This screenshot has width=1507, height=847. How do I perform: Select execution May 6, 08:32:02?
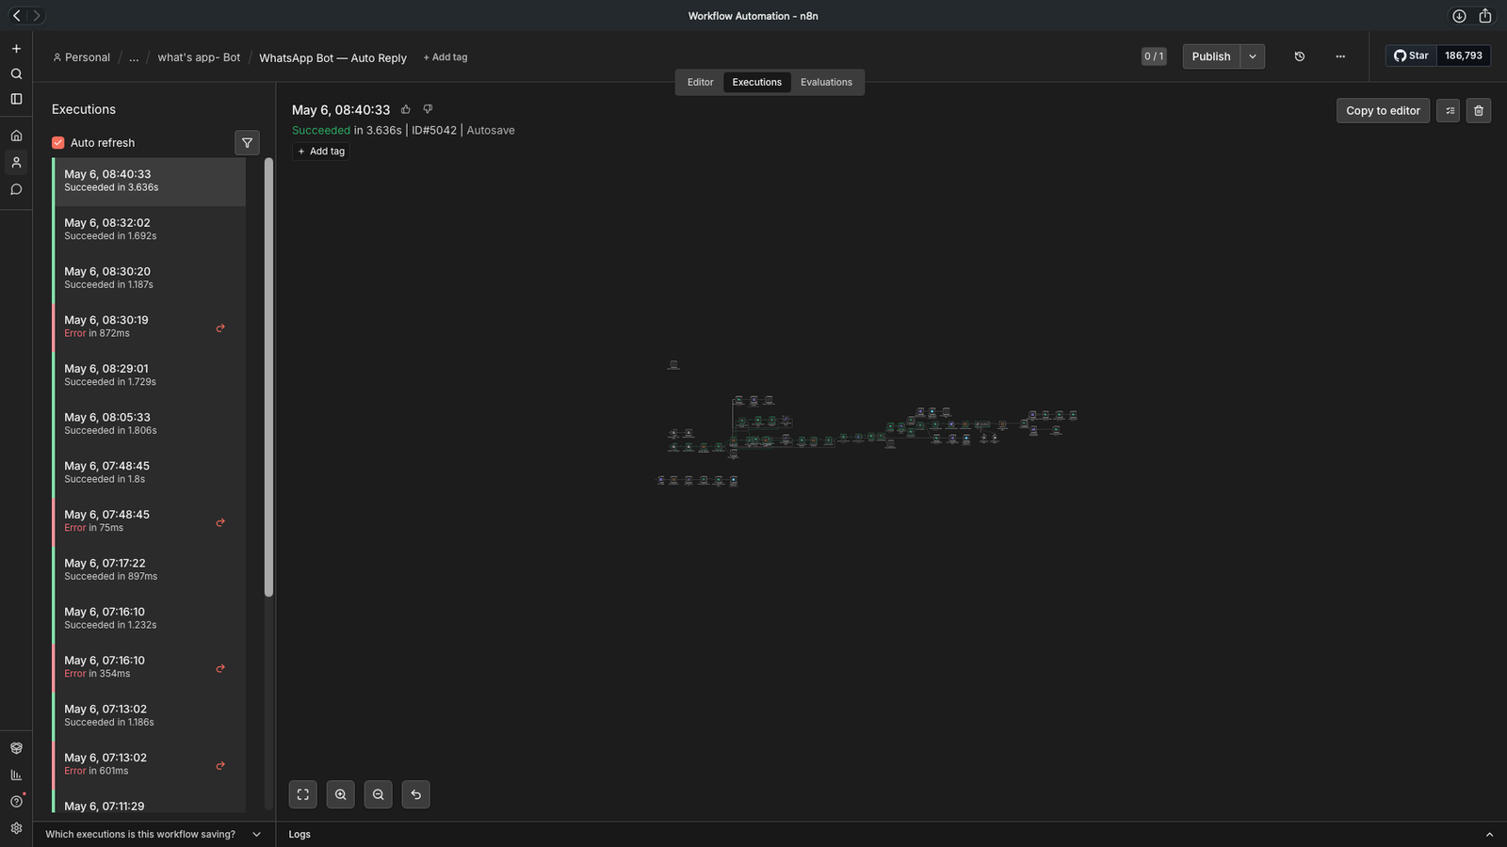click(x=149, y=231)
